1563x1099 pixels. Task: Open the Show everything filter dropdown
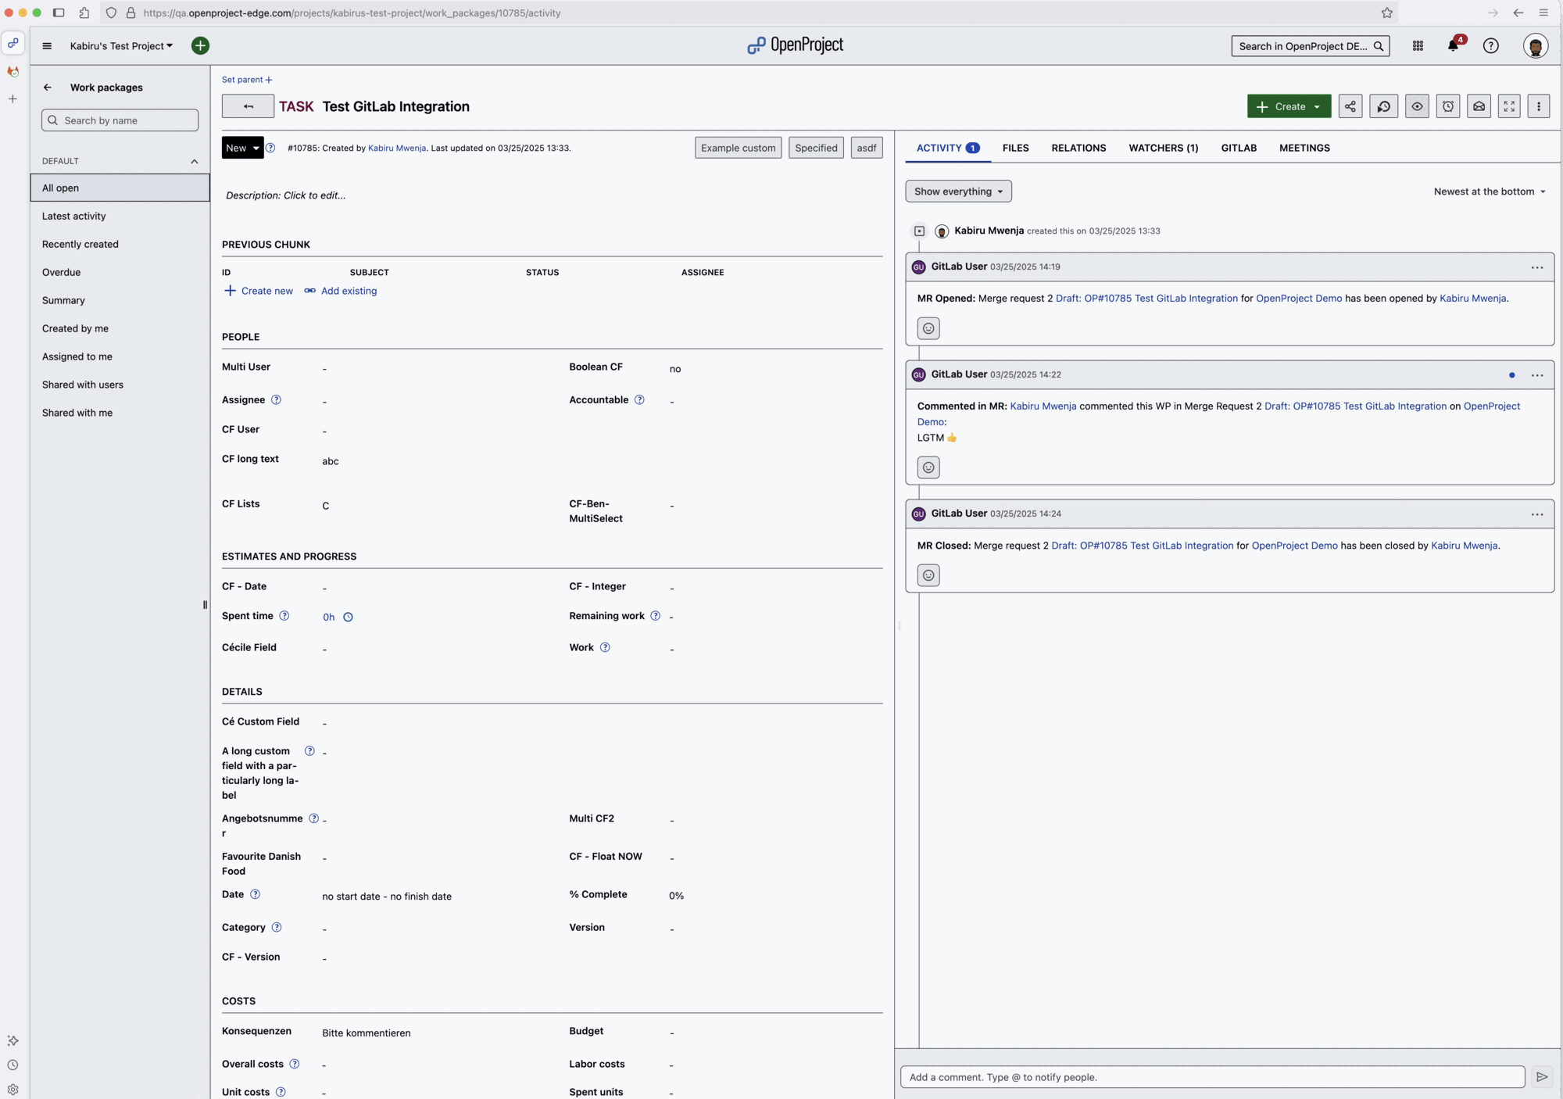click(x=958, y=191)
